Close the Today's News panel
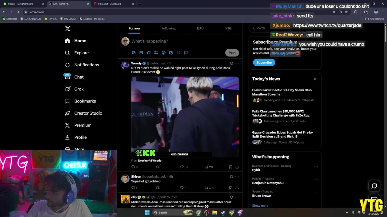The image size is (387, 217). pyautogui.click(x=314, y=79)
